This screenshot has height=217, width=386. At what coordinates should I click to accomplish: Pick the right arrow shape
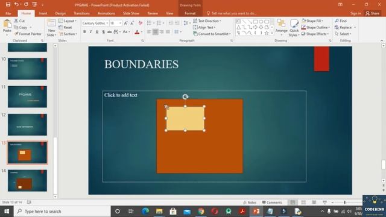pyautogui.click(x=255, y=27)
